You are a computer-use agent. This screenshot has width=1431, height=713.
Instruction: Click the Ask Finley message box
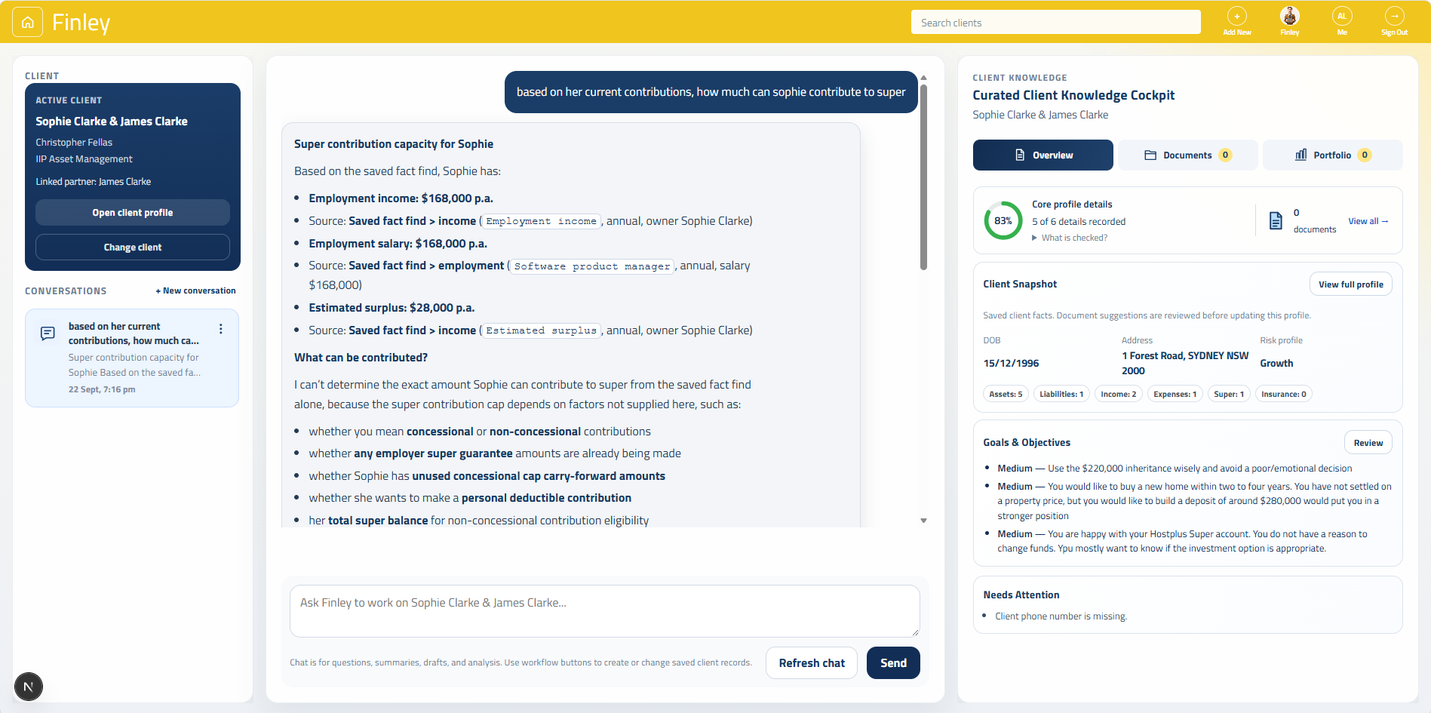[x=605, y=611]
